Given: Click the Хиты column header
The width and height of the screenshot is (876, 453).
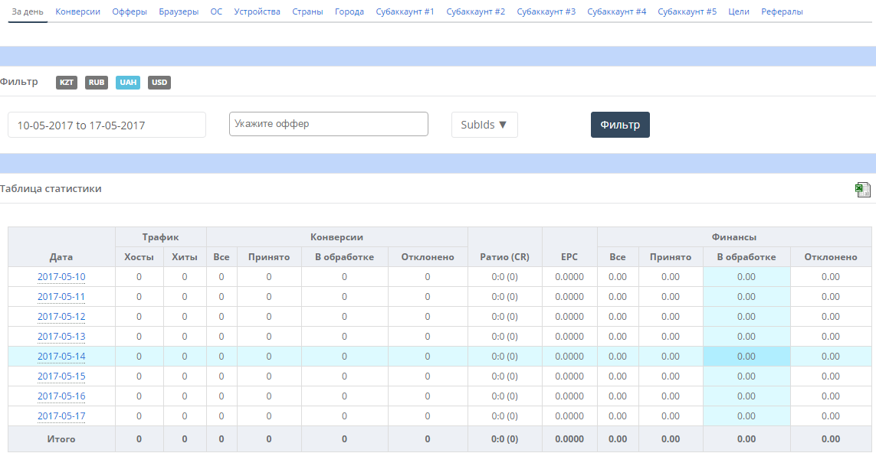Looking at the screenshot, I should 185,257.
